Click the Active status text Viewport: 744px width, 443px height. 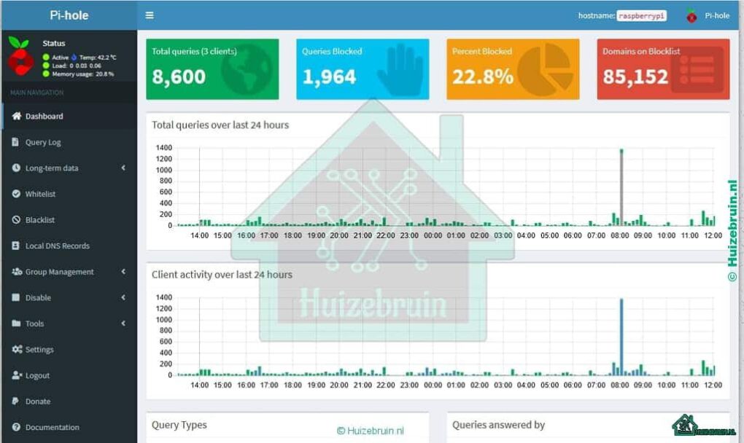(x=61, y=58)
